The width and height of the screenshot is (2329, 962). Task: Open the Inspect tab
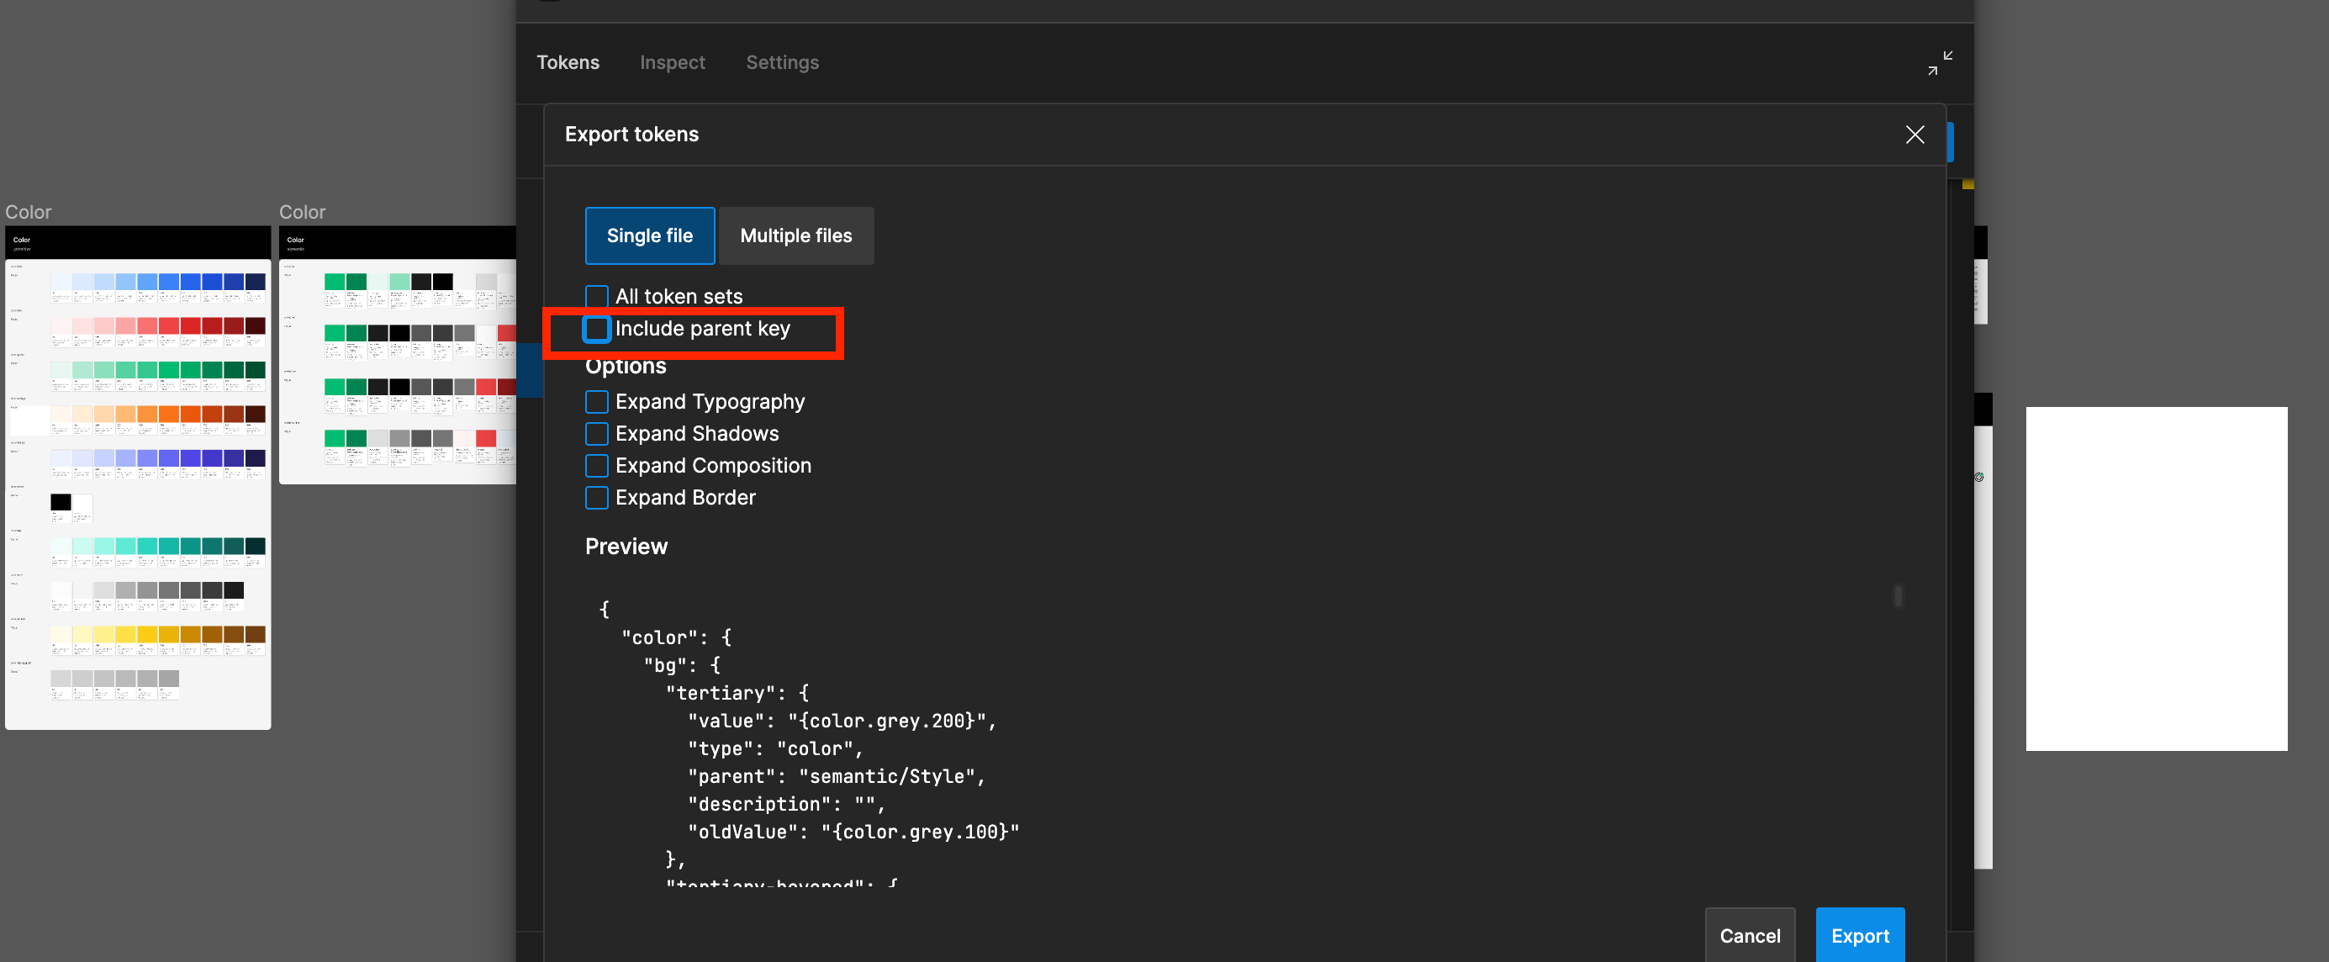672,62
